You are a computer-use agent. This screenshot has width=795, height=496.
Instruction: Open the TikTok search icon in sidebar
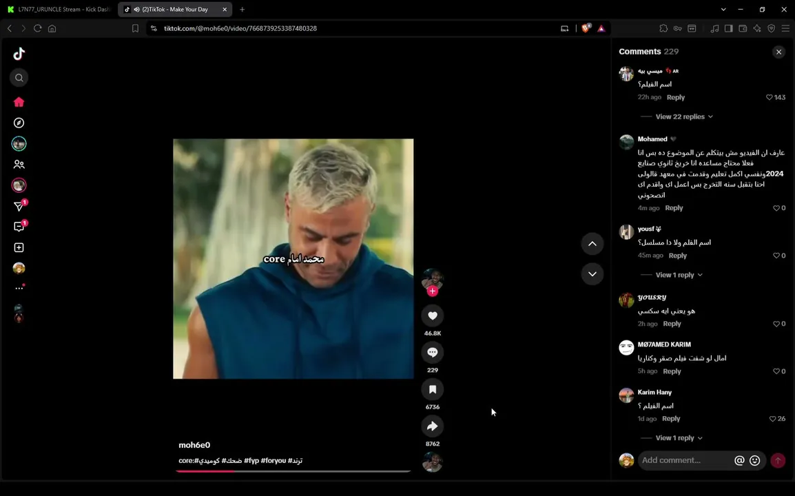[19, 78]
